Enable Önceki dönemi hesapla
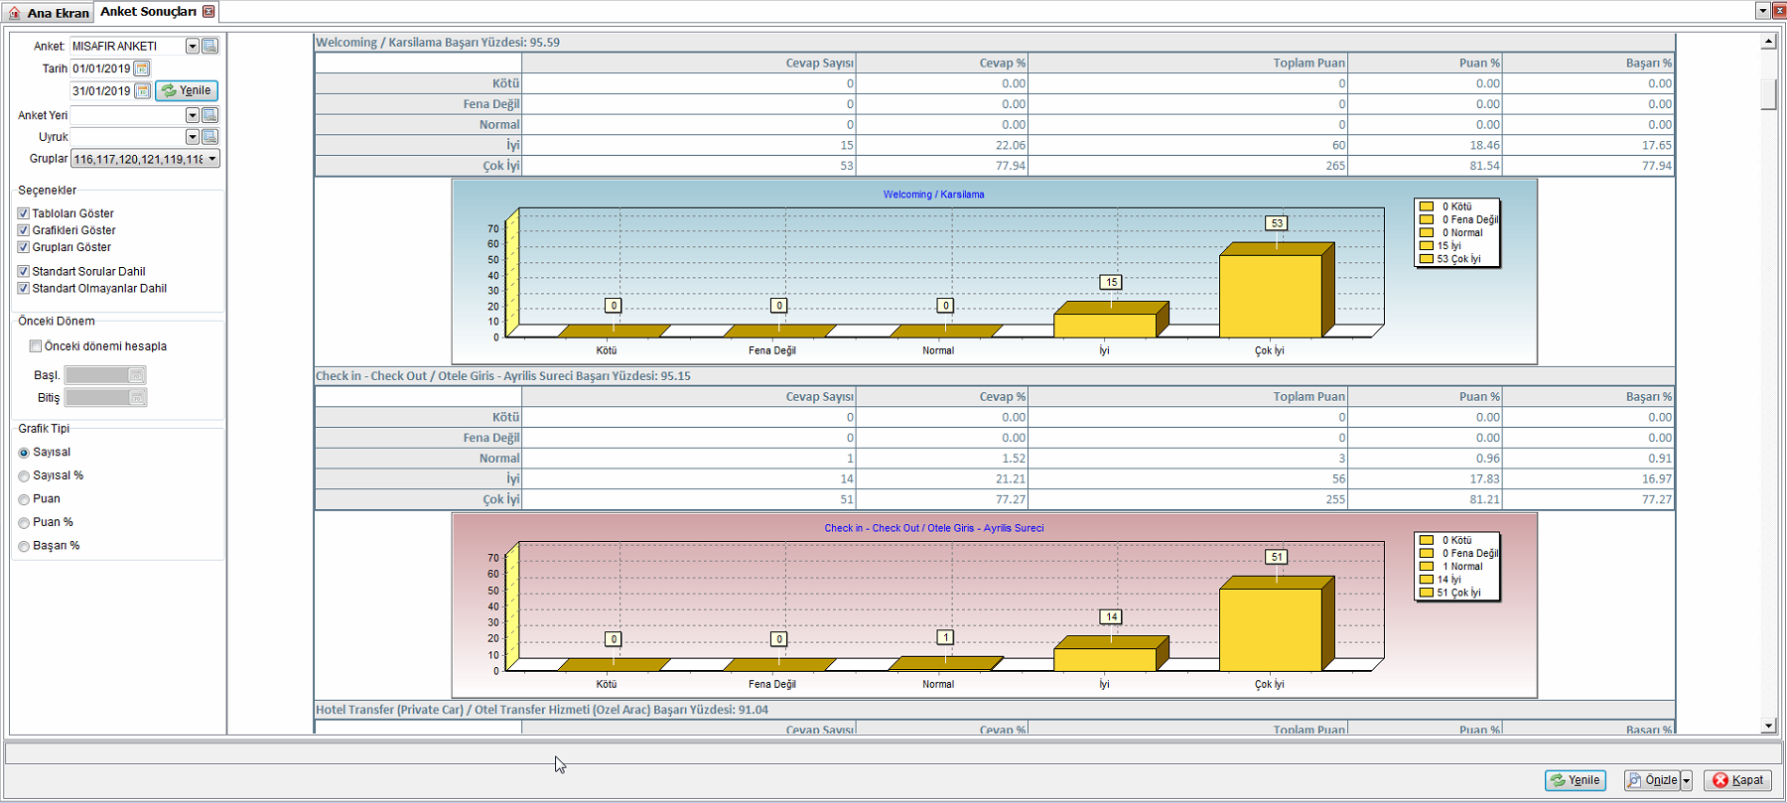The image size is (1787, 803). [x=36, y=346]
